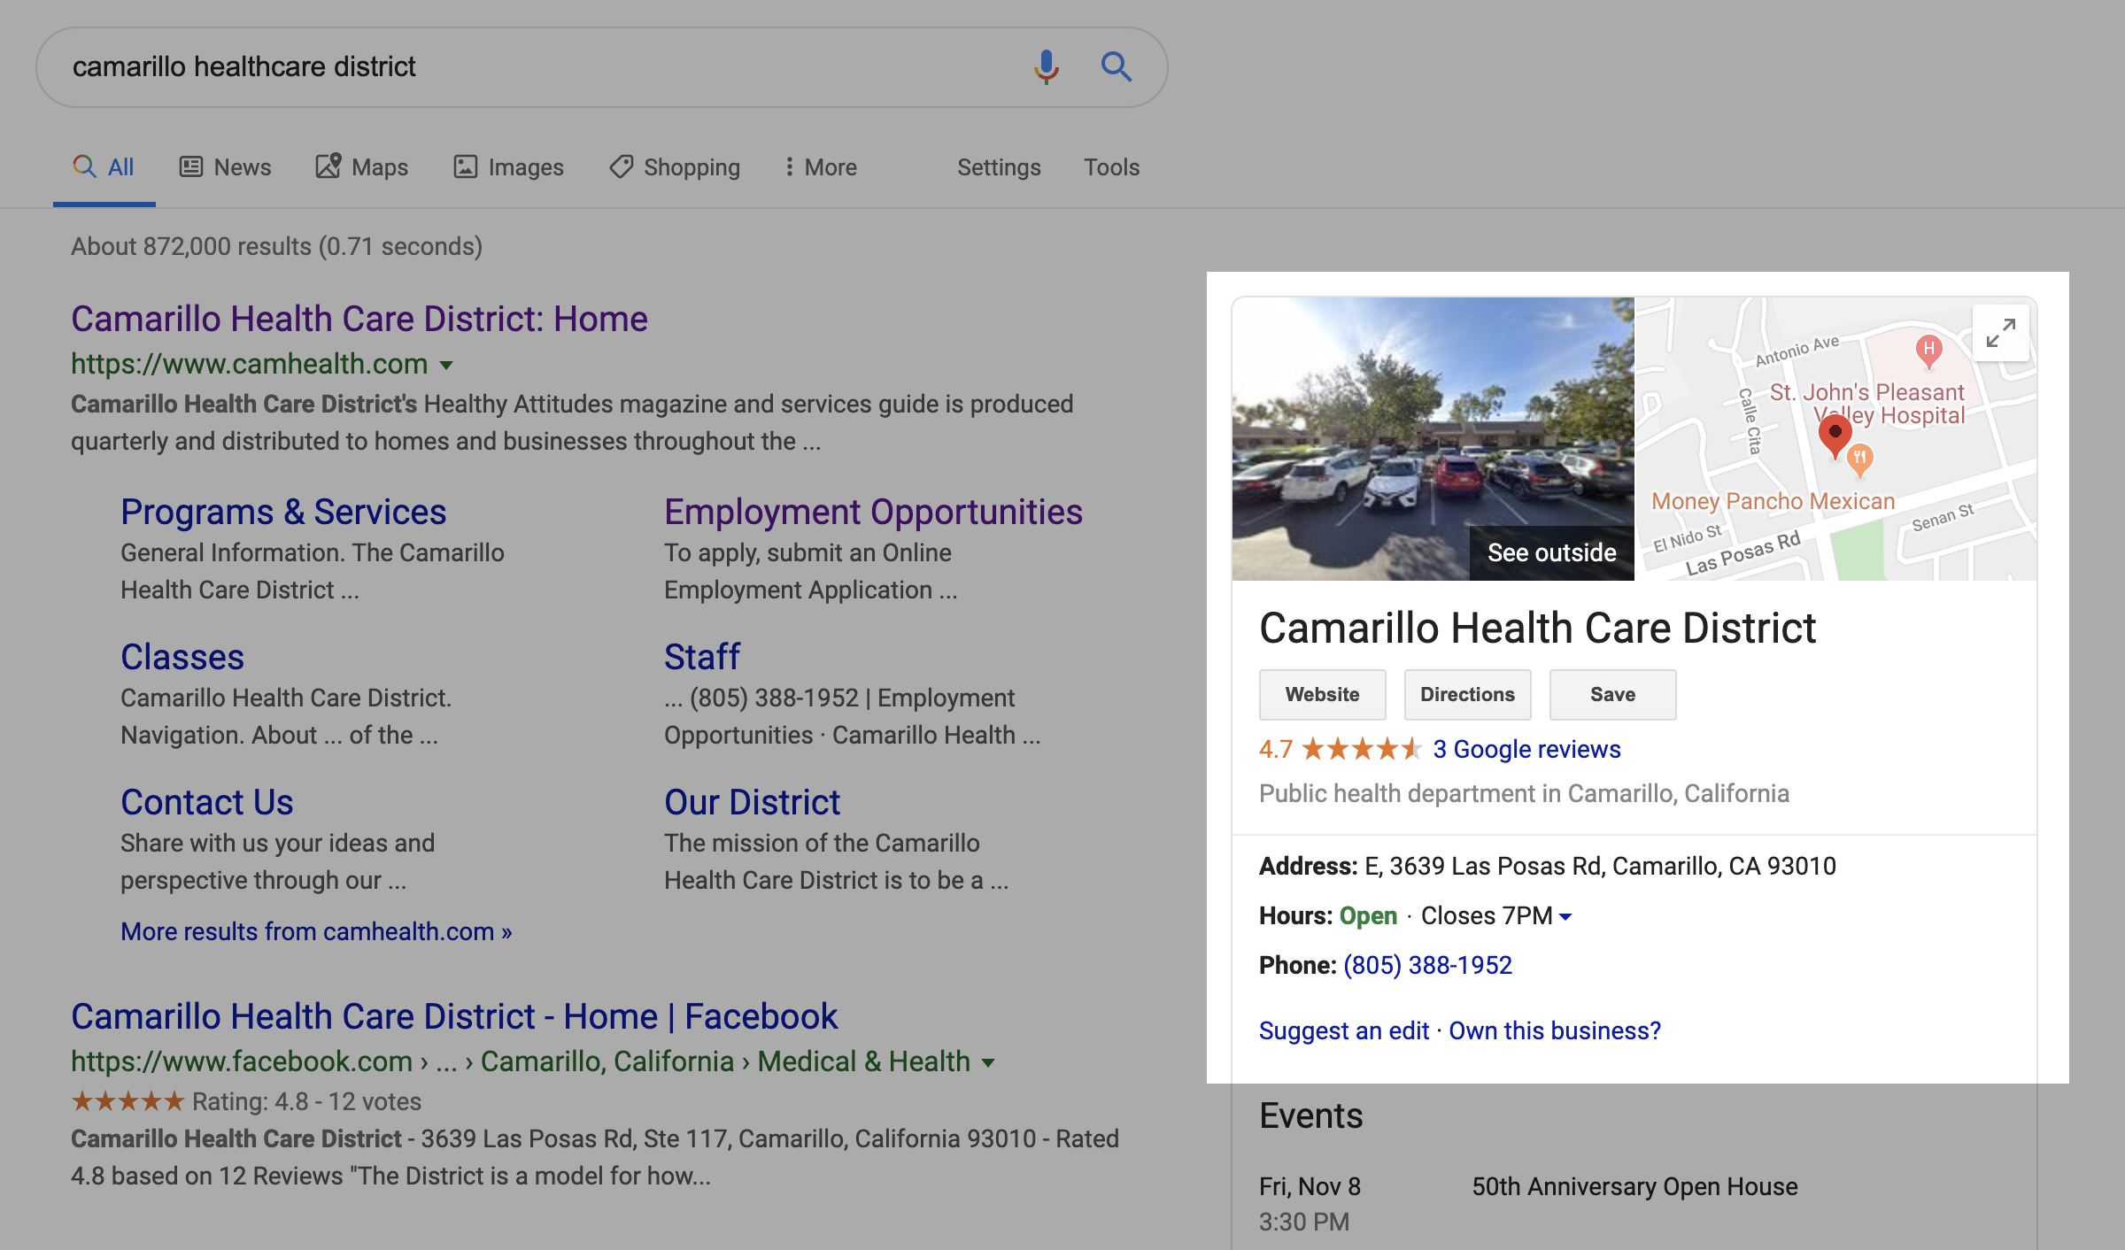Image resolution: width=2125 pixels, height=1250 pixels.
Task: Switch to the Maps tab
Action: coord(361,167)
